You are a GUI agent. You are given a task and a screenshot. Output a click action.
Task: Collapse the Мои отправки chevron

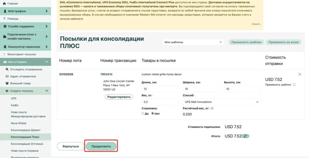[47, 62]
